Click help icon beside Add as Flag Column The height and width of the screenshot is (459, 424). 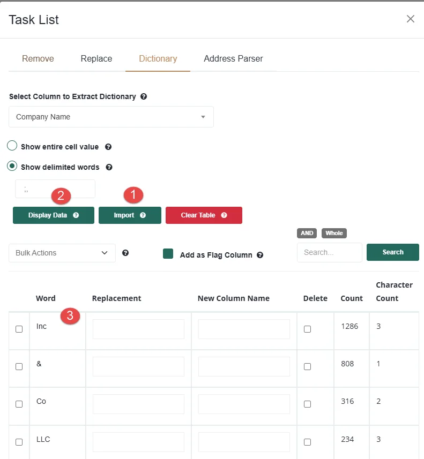(x=260, y=255)
